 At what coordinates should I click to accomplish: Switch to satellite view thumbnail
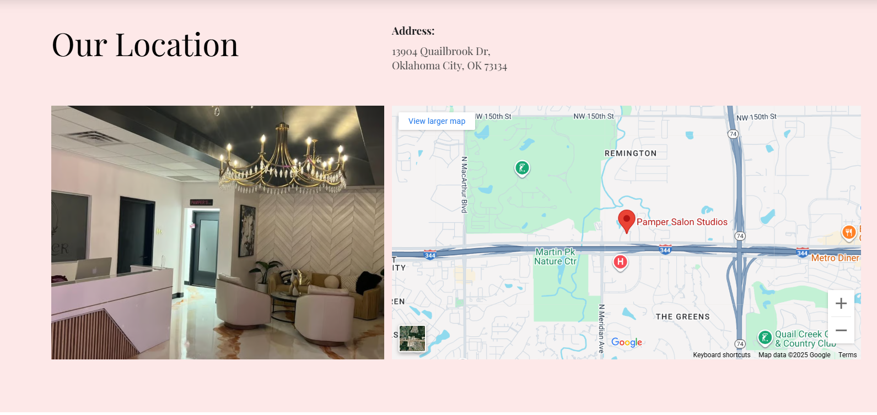click(x=412, y=338)
